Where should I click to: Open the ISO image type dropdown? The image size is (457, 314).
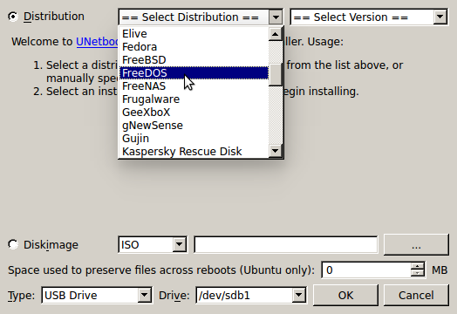(x=153, y=244)
